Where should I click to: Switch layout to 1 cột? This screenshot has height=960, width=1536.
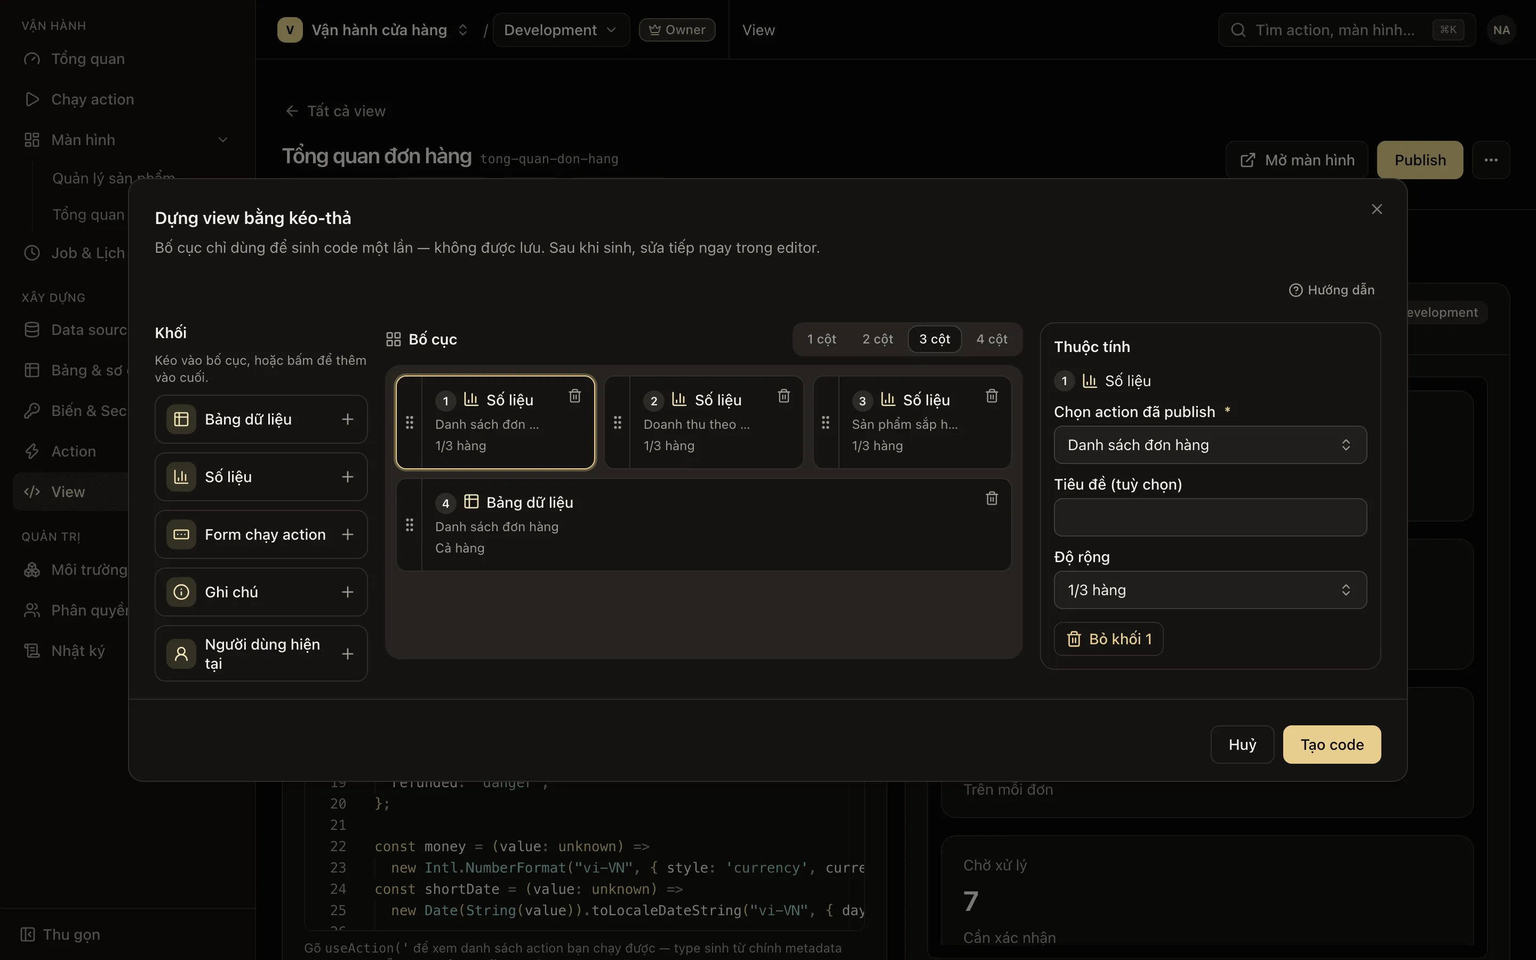click(821, 339)
